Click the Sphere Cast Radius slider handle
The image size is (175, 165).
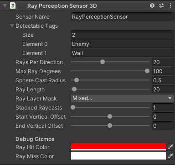(x=77, y=80)
